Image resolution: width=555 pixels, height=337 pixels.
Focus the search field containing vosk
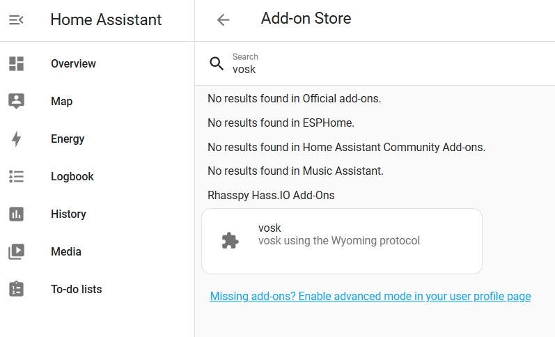375,64
